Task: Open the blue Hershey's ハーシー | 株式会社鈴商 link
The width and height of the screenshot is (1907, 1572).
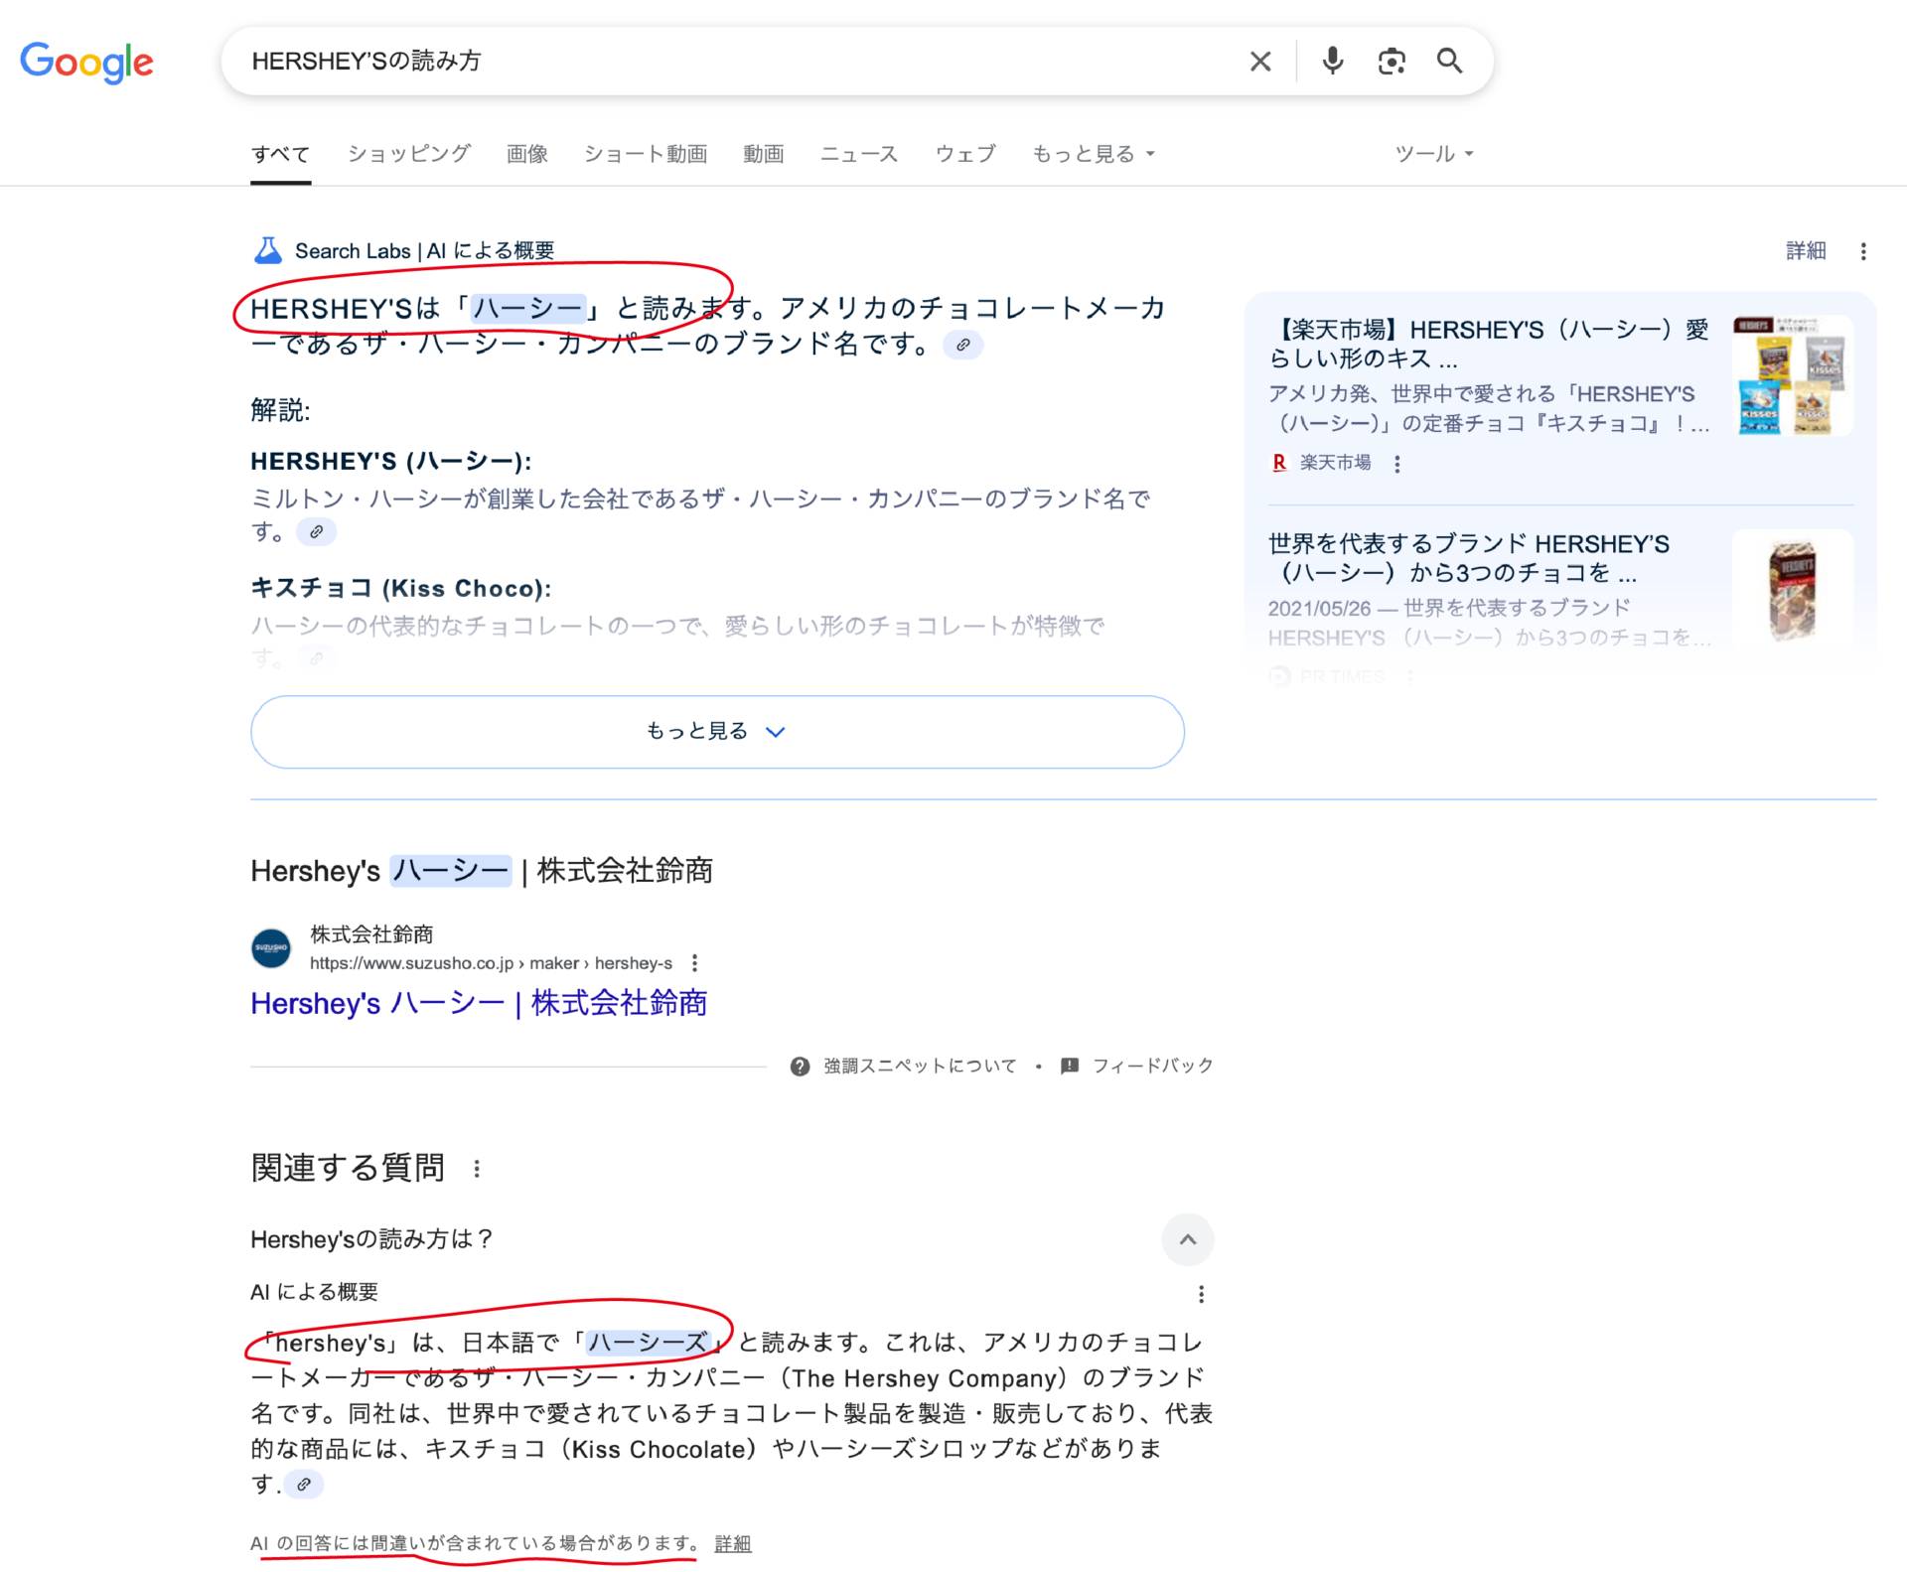Action: click(x=479, y=1003)
